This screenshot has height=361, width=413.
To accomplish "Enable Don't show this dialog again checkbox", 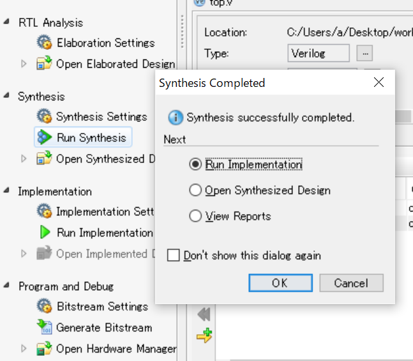I will [173, 256].
